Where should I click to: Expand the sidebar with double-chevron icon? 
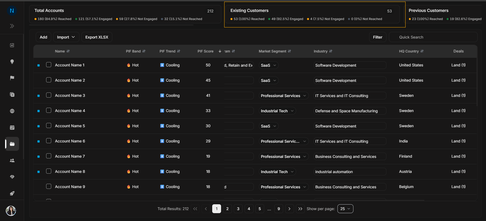point(12,26)
